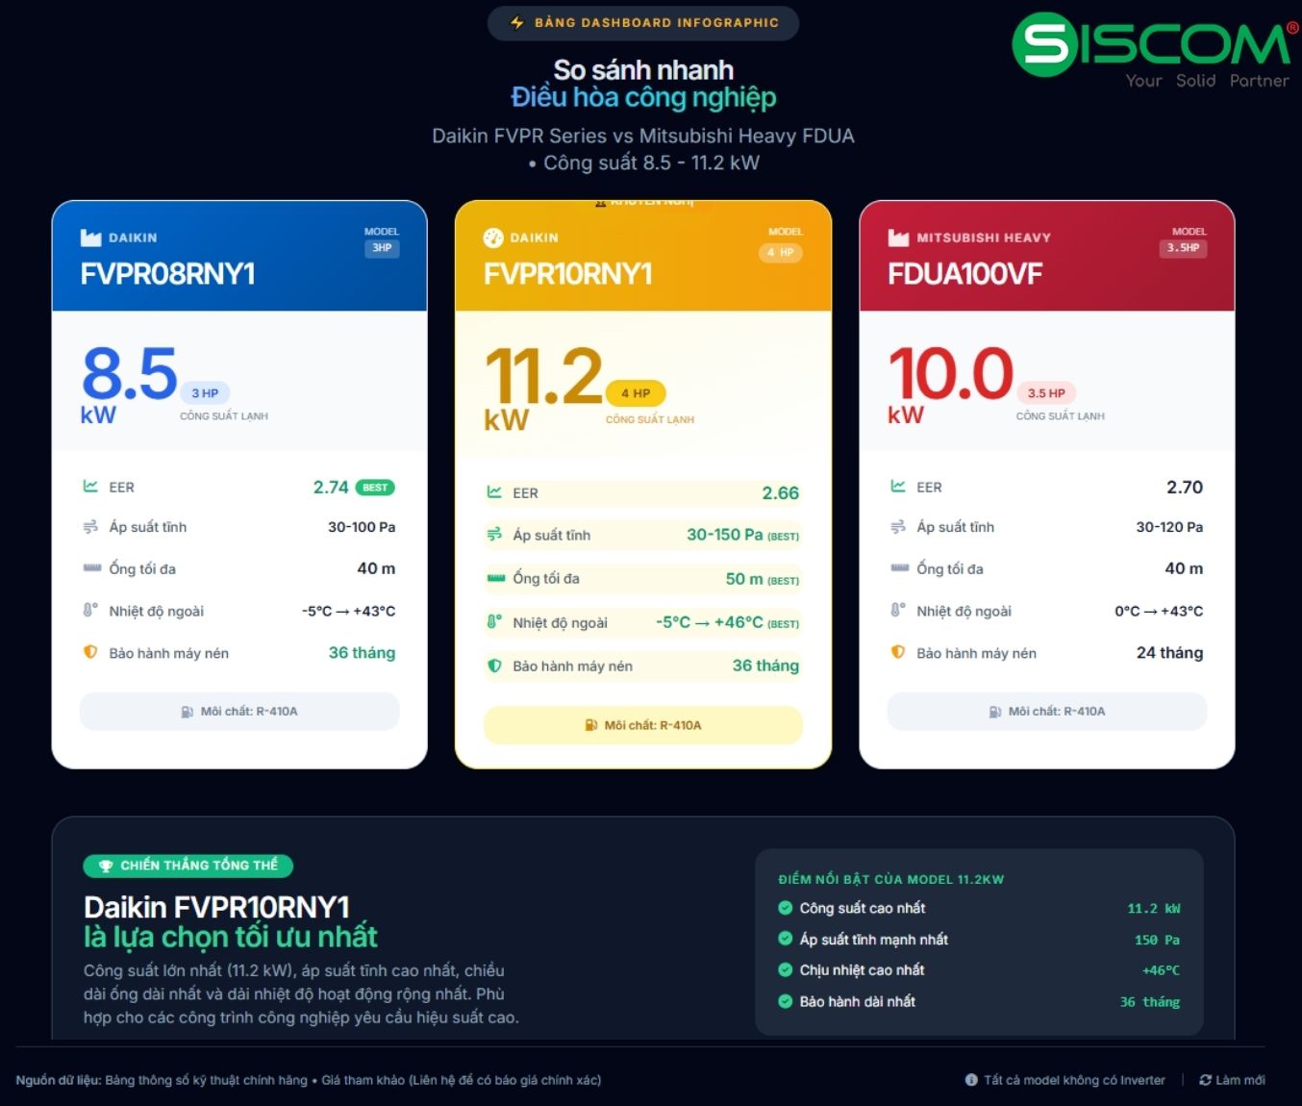Click the green BEST badge next to 2.74
Screen dimensions: 1302x1106
tap(375, 488)
